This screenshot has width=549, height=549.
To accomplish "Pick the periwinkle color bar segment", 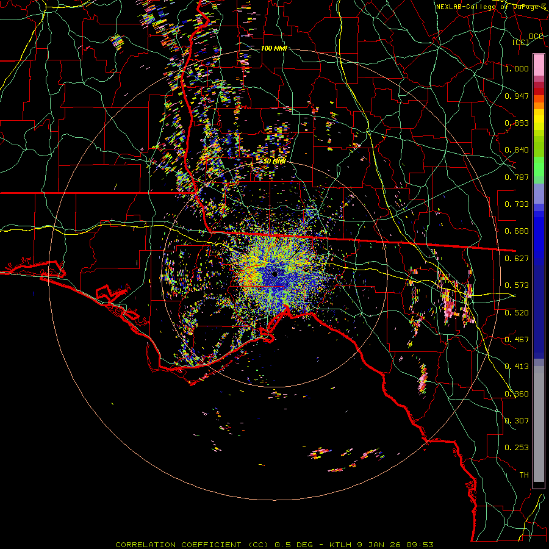I will (x=539, y=193).
